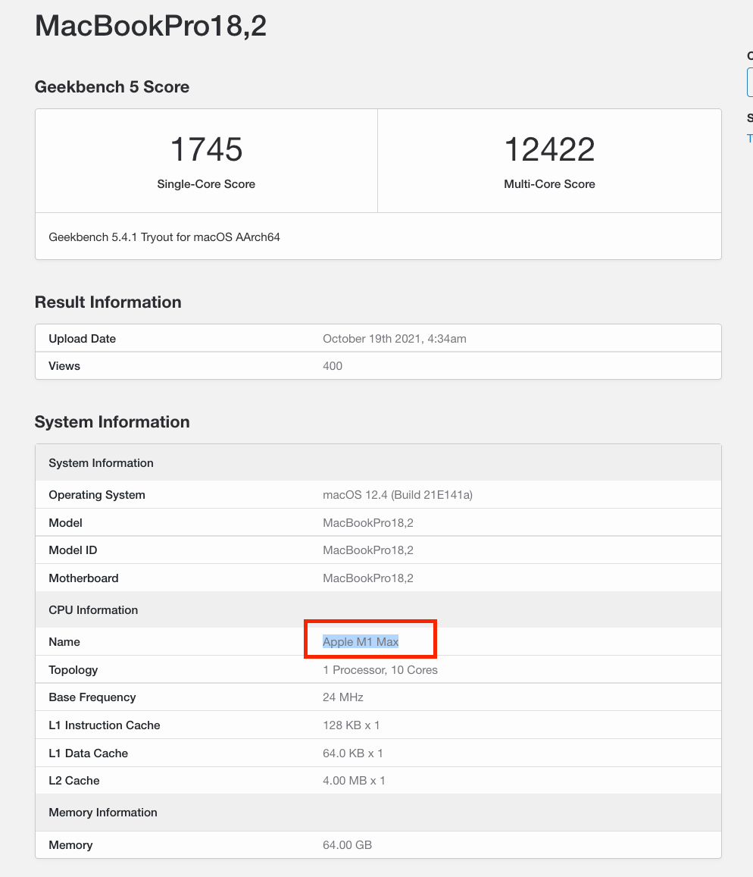
Task: Select the 12422 multi-core score value
Action: coord(549,149)
